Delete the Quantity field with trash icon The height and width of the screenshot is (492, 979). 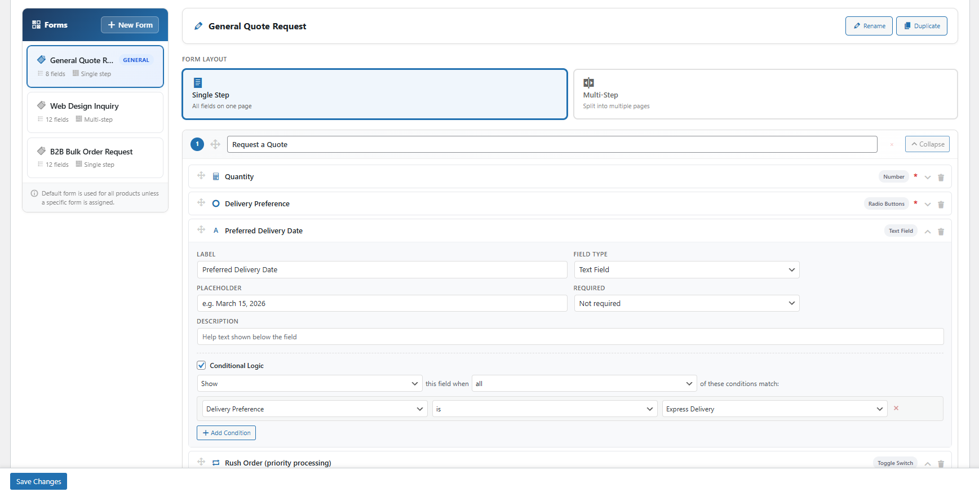941,178
